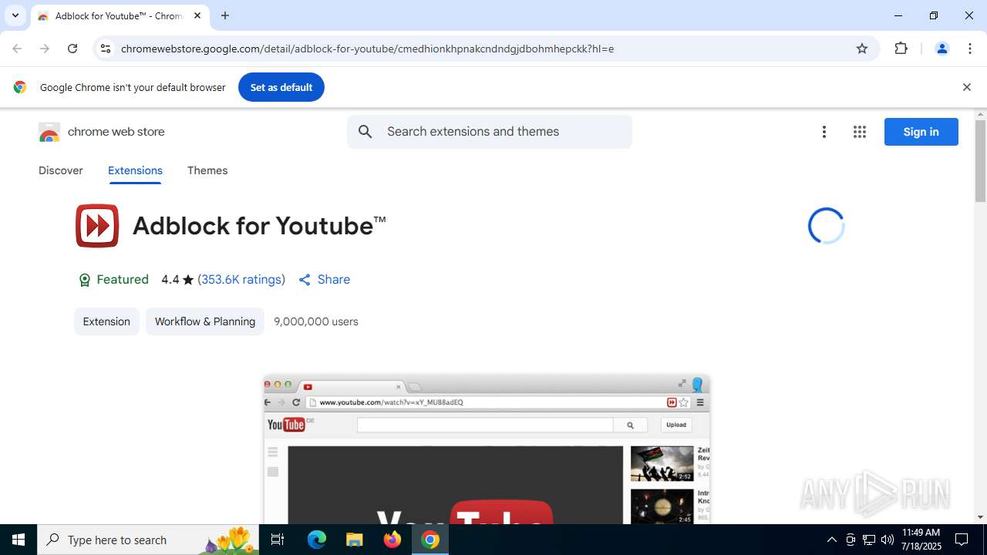The image size is (987, 555).
Task: Go to chrome web store home logo
Action: 102,132
